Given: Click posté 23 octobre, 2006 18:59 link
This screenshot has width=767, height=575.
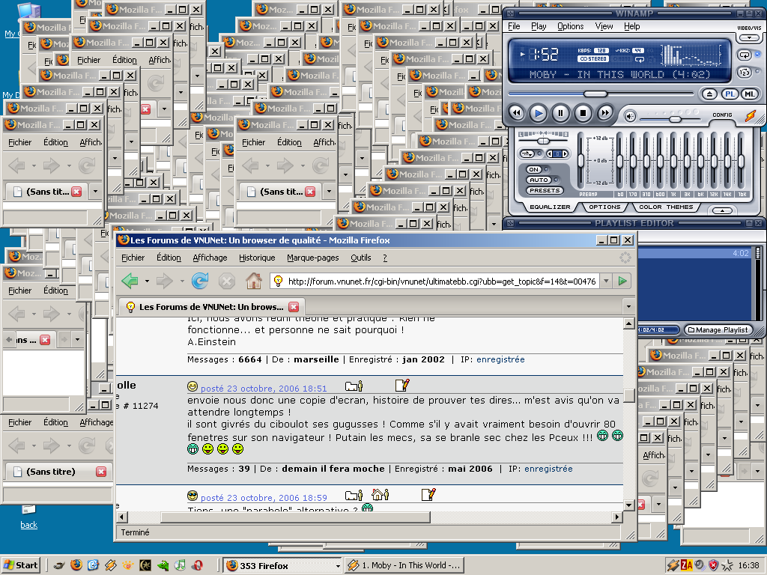Looking at the screenshot, I should [264, 498].
